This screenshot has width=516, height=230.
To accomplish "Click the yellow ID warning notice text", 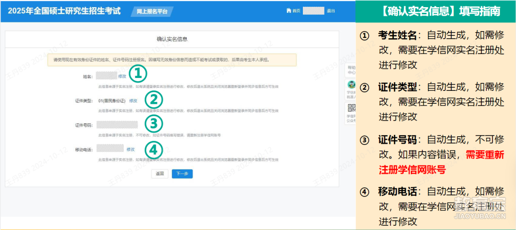I will 161,60.
